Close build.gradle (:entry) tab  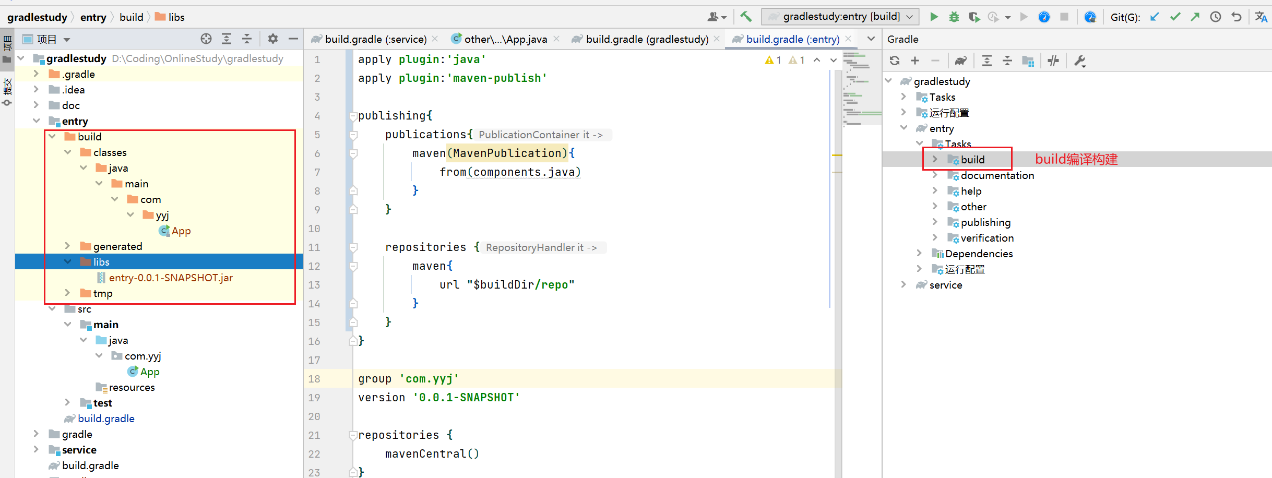848,39
